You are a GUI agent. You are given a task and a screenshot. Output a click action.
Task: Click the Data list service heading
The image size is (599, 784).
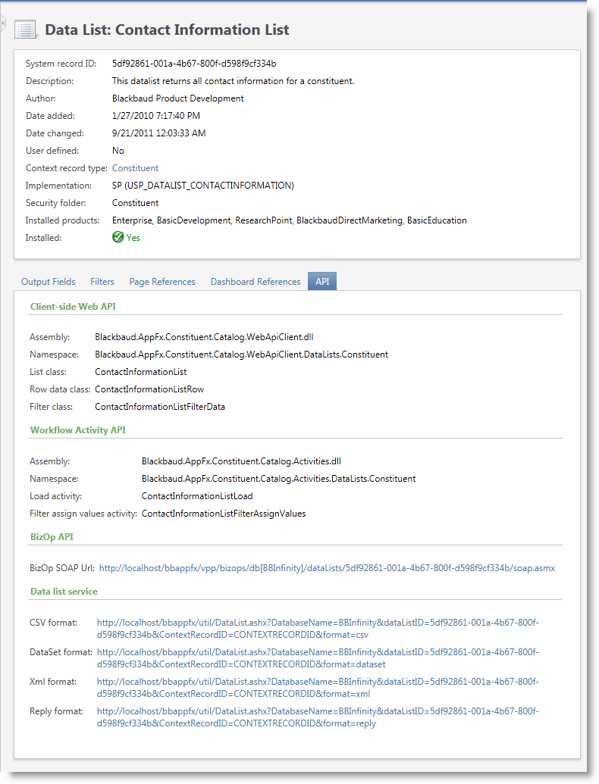click(x=64, y=591)
